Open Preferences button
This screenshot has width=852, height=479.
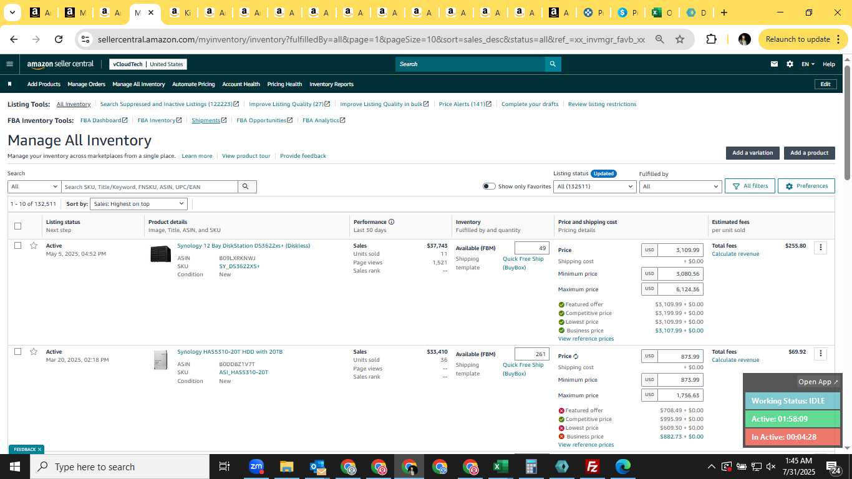(x=806, y=186)
